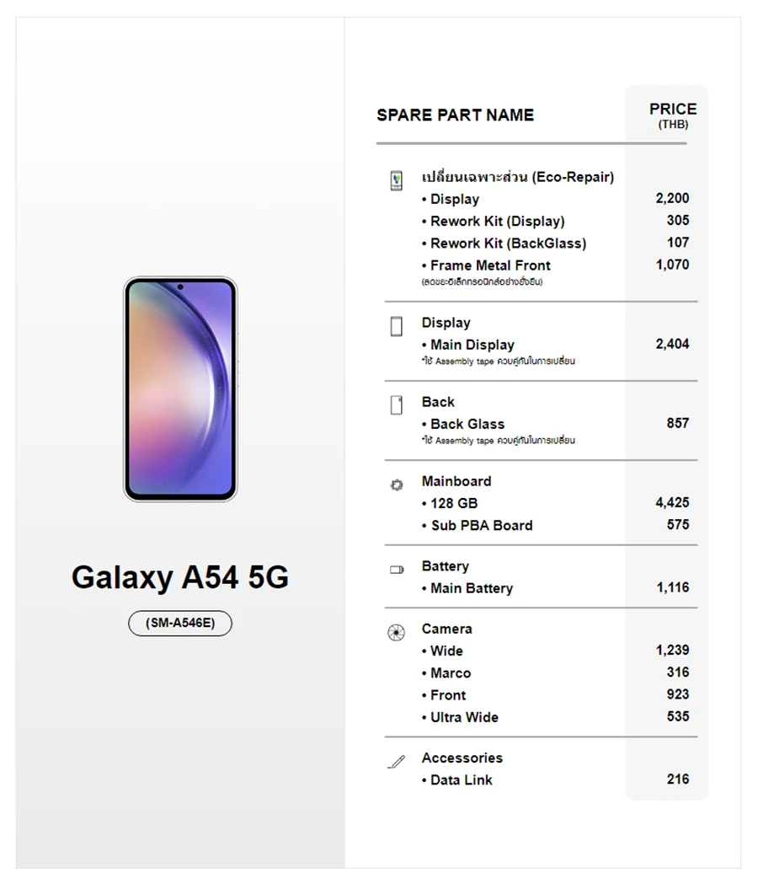The image size is (758, 889).
Task: Select the Main Battery row
Action: (x=555, y=588)
